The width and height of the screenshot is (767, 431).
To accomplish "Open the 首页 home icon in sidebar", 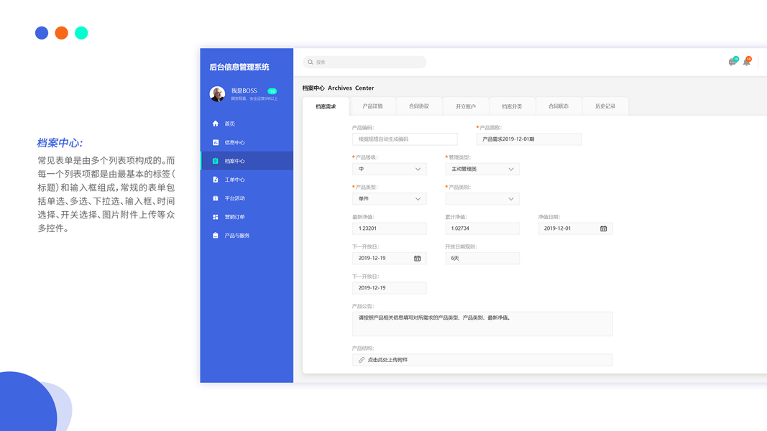I will (215, 124).
